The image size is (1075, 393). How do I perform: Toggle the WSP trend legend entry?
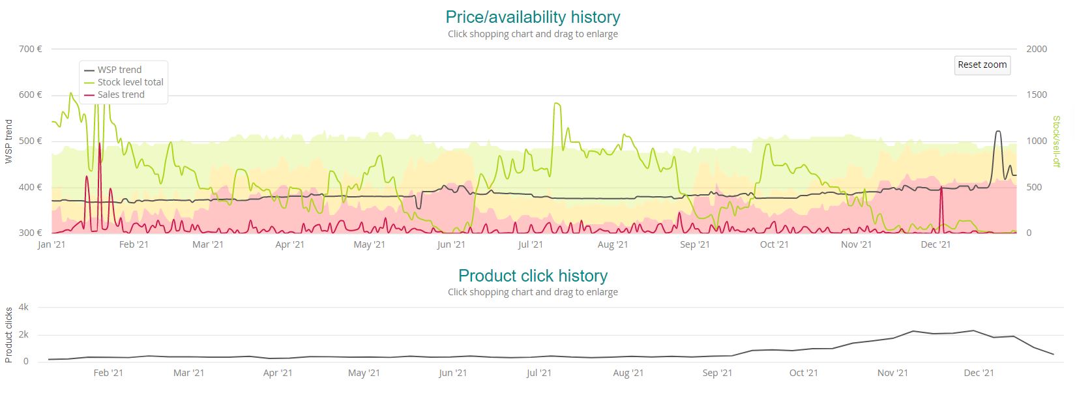click(x=119, y=70)
